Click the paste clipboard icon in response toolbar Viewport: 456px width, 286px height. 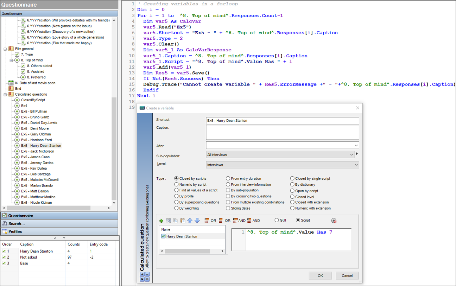(183, 221)
